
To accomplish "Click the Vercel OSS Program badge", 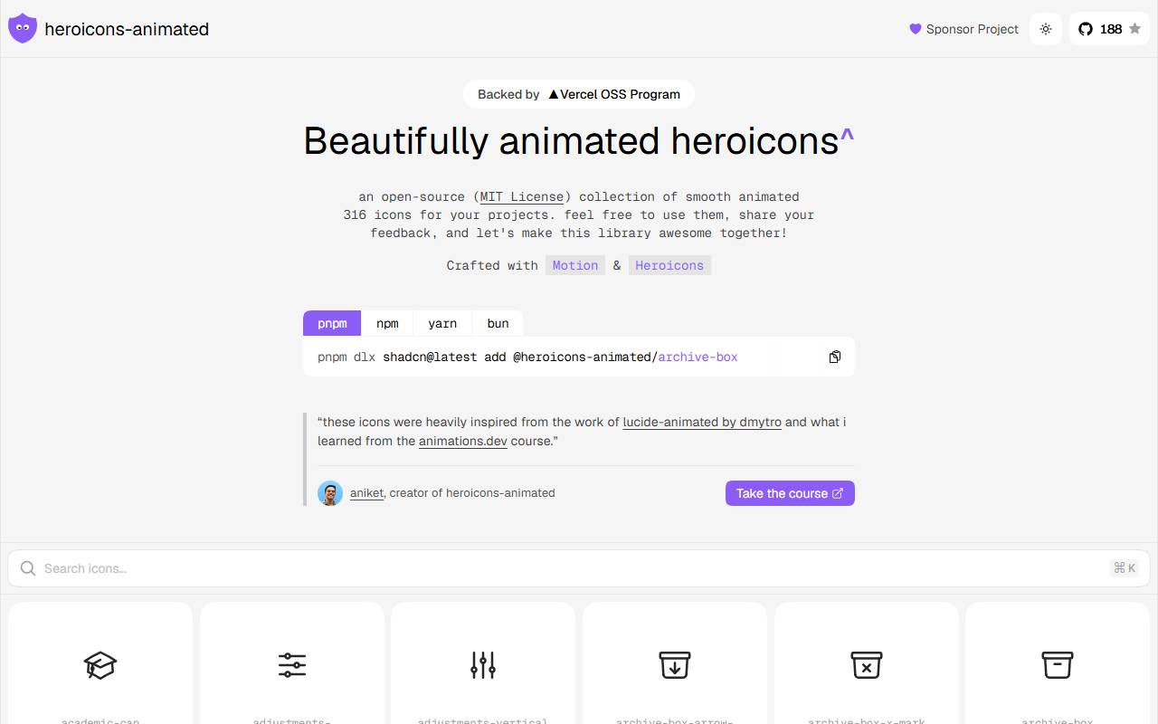I will 579,94.
